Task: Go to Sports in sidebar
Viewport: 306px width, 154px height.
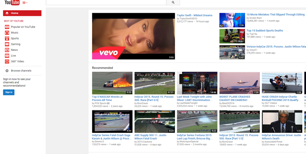Action: click(x=15, y=38)
